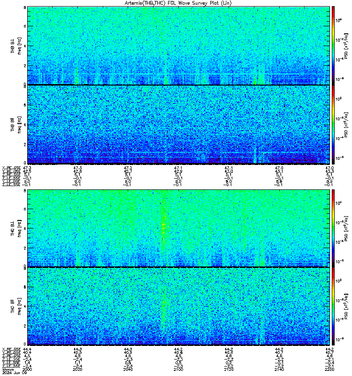Click the THC B∥ spectrogram panel
The height and width of the screenshot is (376, 352).
pyautogui.click(x=179, y=306)
